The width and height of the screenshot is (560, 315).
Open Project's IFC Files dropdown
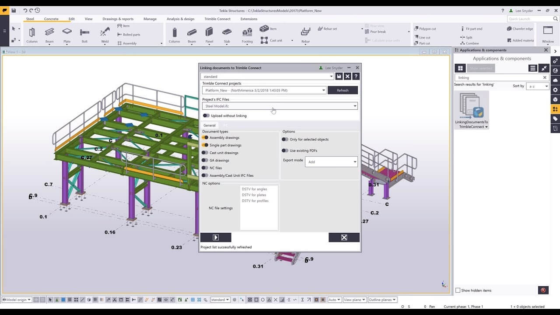tap(280, 106)
